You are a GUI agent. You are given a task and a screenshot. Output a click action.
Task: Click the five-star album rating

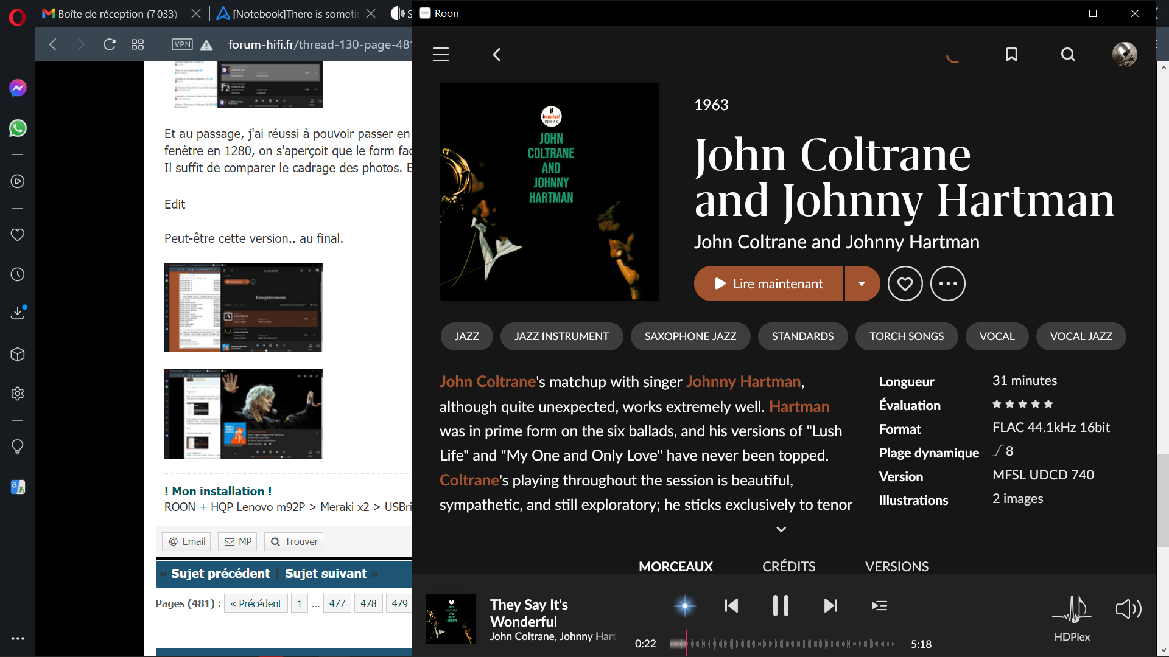tap(1022, 405)
